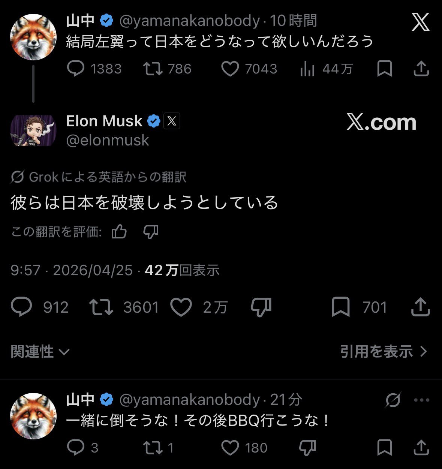The width and height of the screenshot is (442, 469).
Task: Downvote Elon Musk's main post
Action: click(261, 307)
